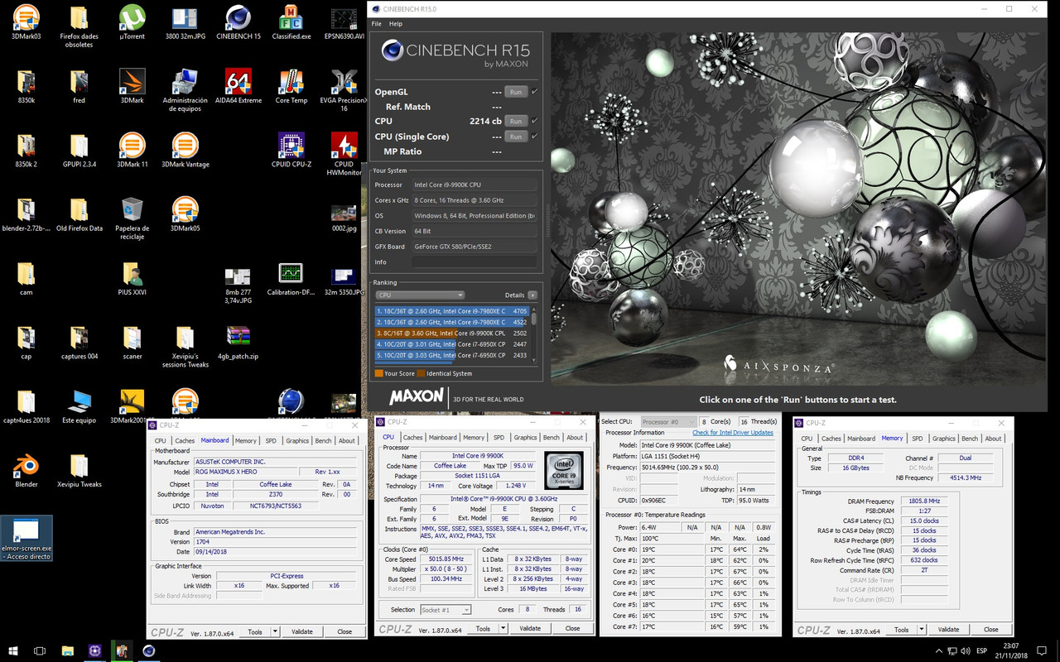Run the OpenGL benchmark in Cinebench
Screen dimensions: 1060x662
tap(516, 92)
